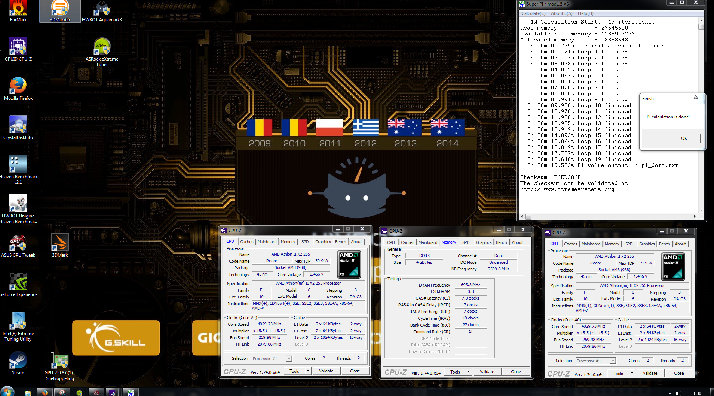Screen dimensions: 714x396
Task: Click AMD Athlon II logo in leftmost CPU-Z
Action: (x=349, y=264)
